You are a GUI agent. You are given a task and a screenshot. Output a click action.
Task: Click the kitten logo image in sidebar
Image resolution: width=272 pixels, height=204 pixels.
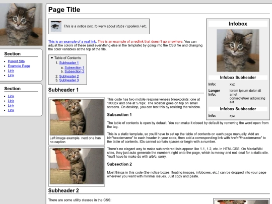pos(21,24)
